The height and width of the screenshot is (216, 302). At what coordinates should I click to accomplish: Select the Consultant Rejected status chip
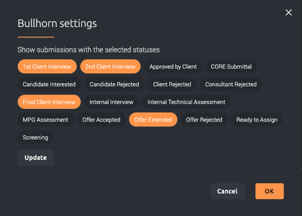231,84
